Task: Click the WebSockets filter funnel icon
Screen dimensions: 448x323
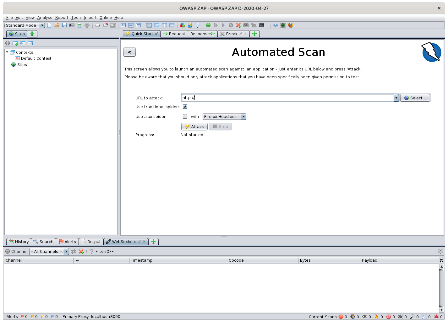Action: [x=91, y=251]
